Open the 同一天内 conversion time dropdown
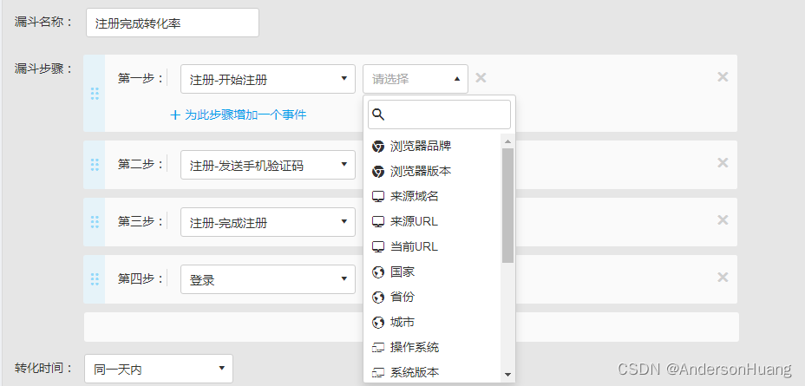The image size is (805, 386). click(159, 369)
